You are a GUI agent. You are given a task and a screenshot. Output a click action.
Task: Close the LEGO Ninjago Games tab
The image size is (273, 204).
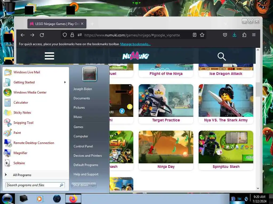pos(82,24)
